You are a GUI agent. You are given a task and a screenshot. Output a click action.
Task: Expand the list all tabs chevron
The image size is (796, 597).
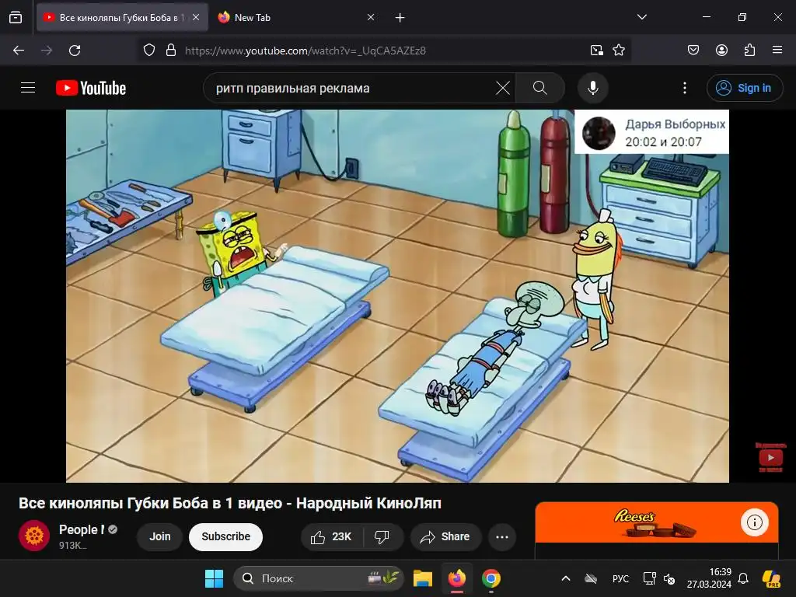click(642, 17)
